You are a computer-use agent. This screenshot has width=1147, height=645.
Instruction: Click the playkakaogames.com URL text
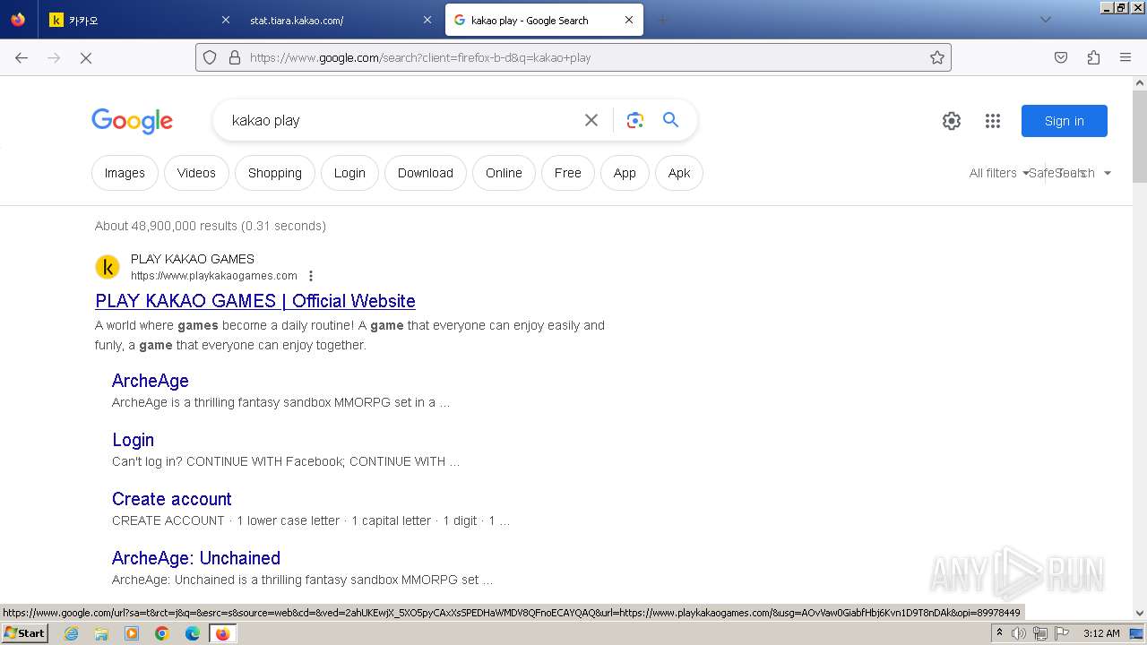point(214,276)
